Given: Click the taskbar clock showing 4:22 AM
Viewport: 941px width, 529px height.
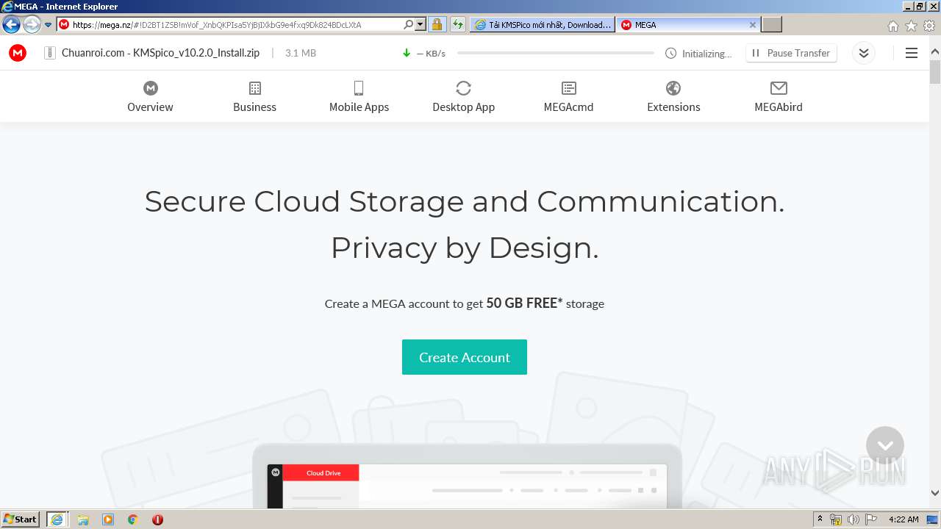Looking at the screenshot, I should click(x=904, y=519).
